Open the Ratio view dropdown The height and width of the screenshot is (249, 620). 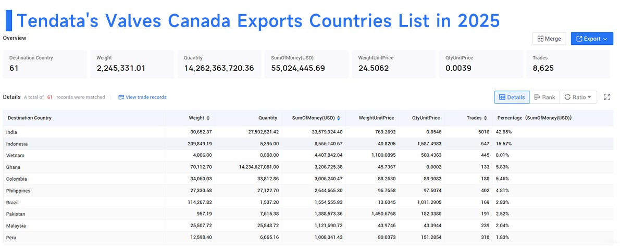coord(578,97)
